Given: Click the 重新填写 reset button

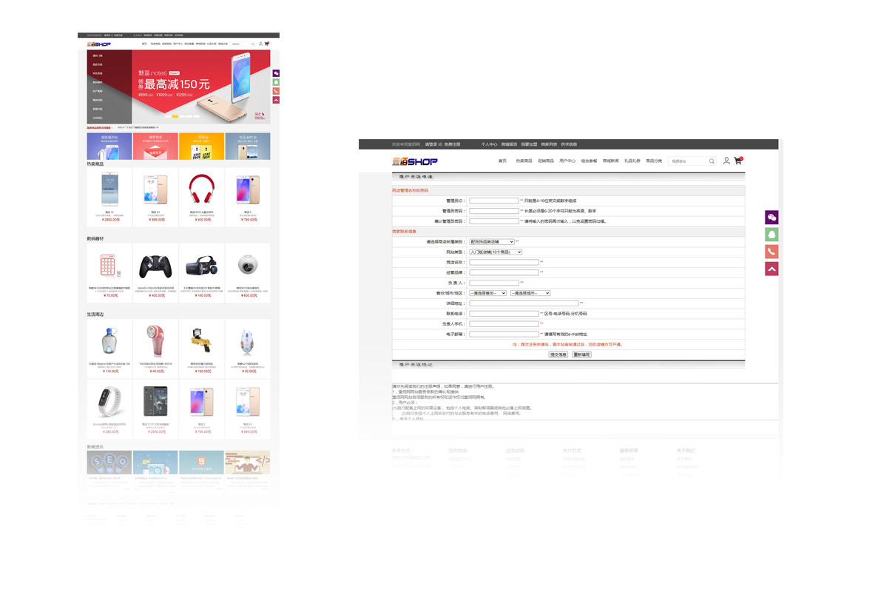Looking at the screenshot, I should [582, 355].
